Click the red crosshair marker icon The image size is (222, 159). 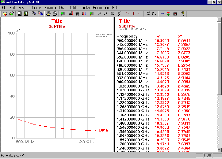127,14
